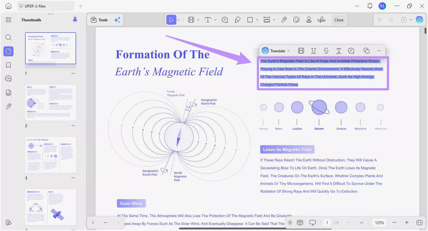Open the Sticker tool
Screen dimensions: 428x231
(x=296, y=19)
